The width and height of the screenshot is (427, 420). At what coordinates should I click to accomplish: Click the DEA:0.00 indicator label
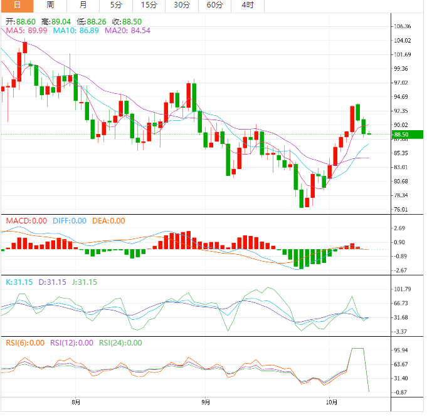[x=108, y=221]
